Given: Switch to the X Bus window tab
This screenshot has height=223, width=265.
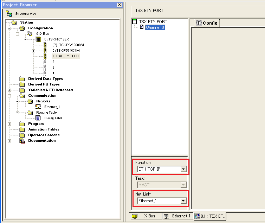Looking at the screenshot, I should 143,216.
